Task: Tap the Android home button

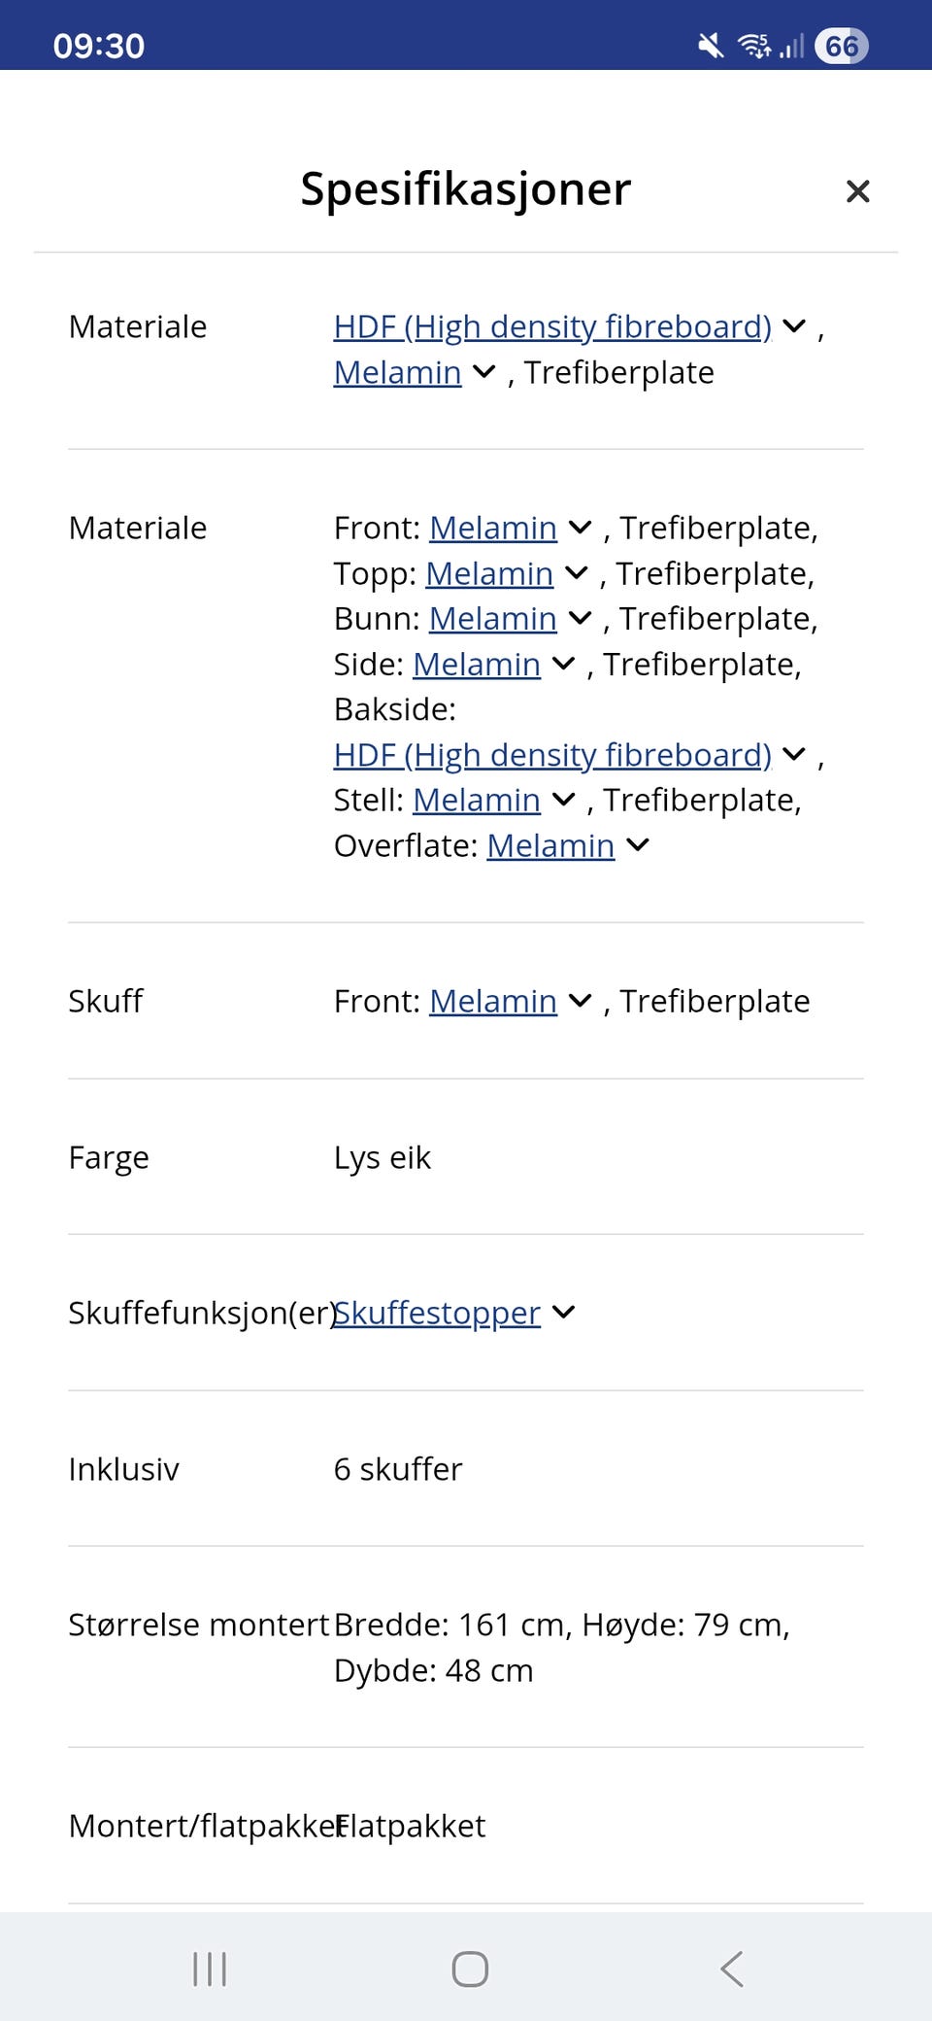Action: point(470,1970)
